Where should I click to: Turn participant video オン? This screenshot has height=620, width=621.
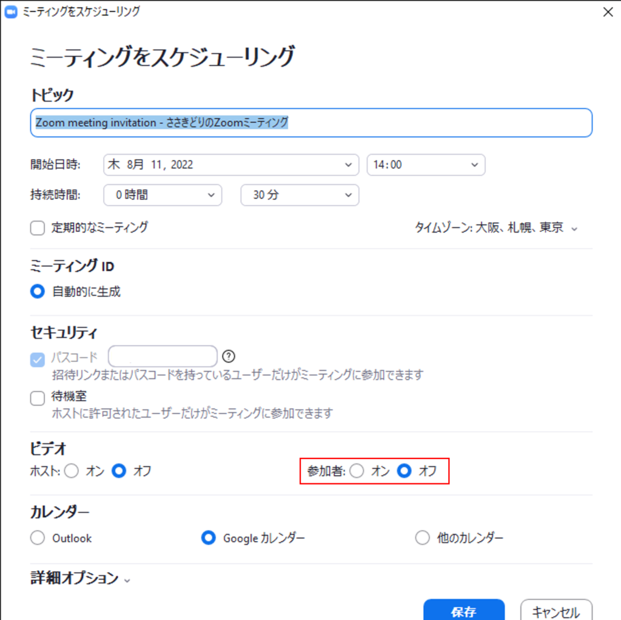tap(357, 471)
